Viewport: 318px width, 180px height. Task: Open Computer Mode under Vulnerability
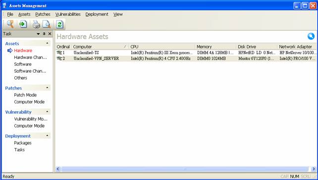[x=29, y=126]
